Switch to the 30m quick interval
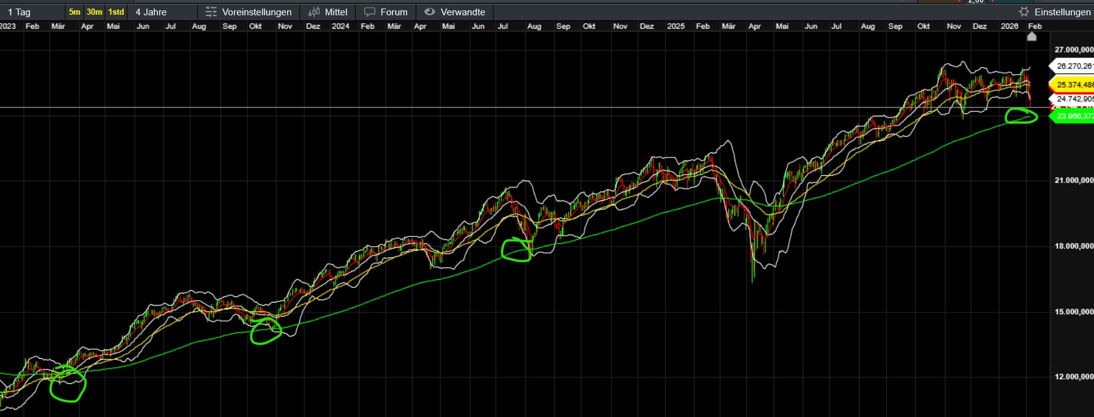This screenshot has height=417, width=1094. coord(94,12)
